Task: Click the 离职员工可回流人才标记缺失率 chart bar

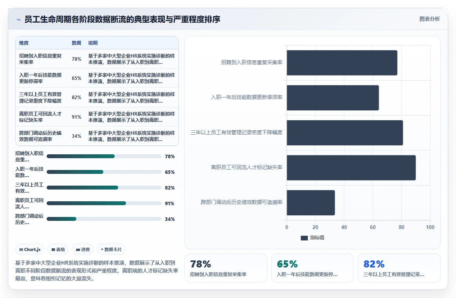Action: coord(351,168)
